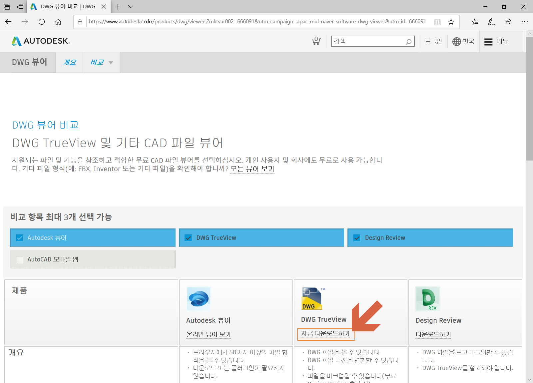This screenshot has height=383, width=533.
Task: Click DWG 뷰어 비교 blue heading
Action: [x=45, y=125]
